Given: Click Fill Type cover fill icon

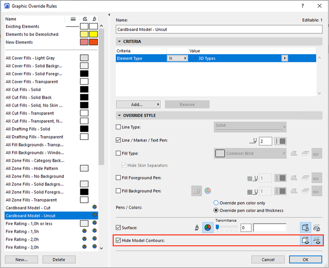Looking at the screenshot, I should [305, 153].
